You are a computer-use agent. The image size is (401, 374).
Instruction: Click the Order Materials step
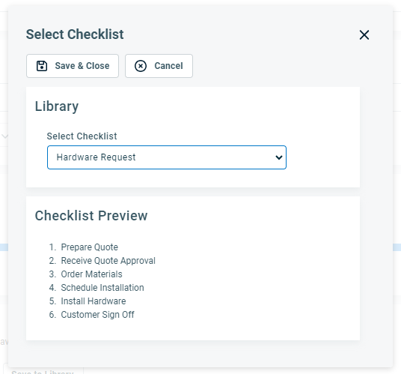tap(91, 274)
